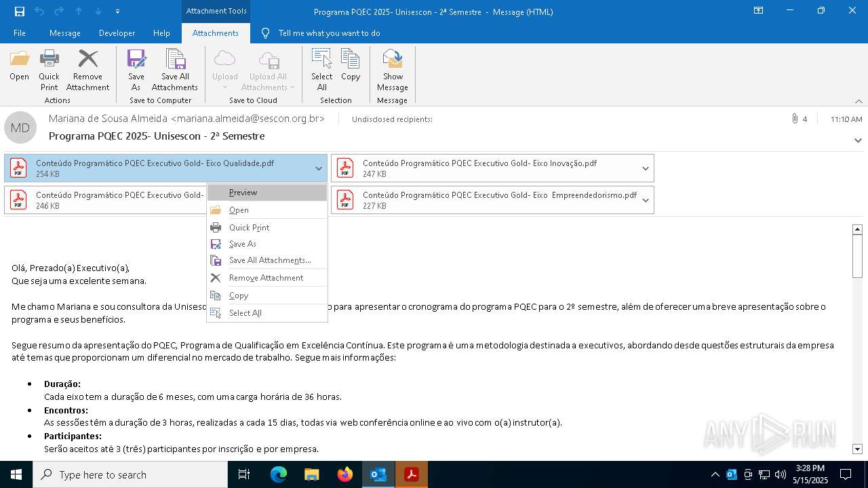
Task: Click the Save icon in quick access toolbar
Action: [20, 12]
